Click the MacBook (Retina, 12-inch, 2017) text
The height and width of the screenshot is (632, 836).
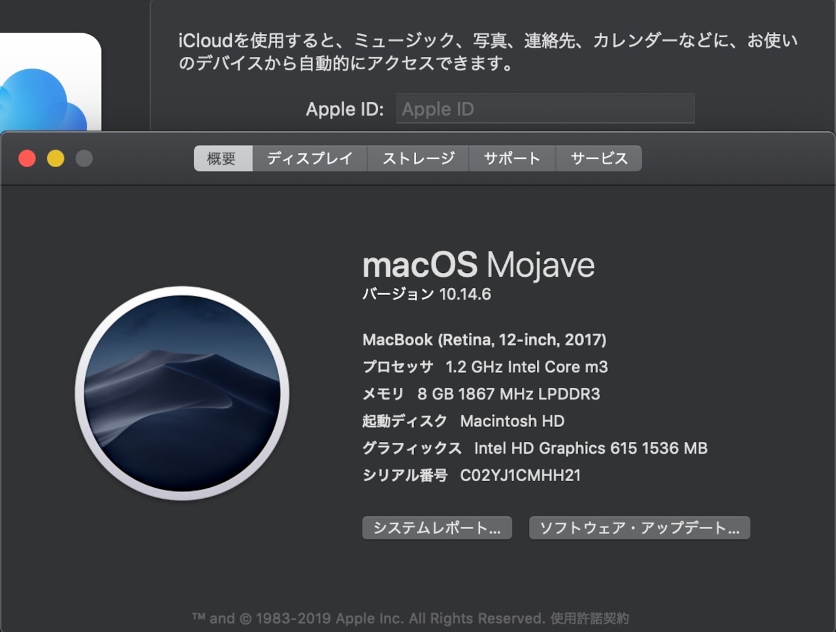[x=484, y=340]
